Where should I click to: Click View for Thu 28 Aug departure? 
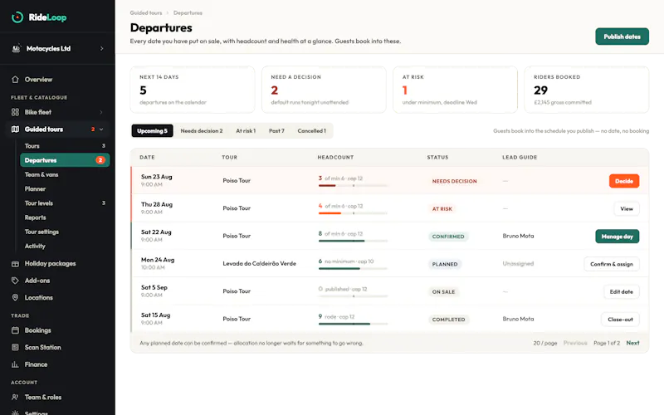coord(627,209)
